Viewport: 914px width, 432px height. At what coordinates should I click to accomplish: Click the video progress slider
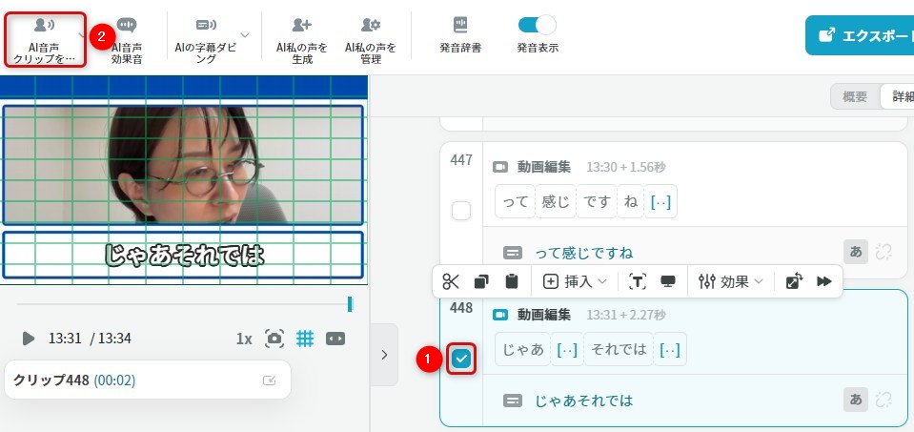[x=183, y=304]
